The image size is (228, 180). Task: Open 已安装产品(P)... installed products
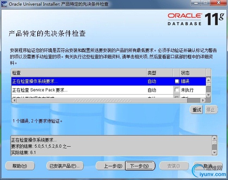(x=65, y=166)
